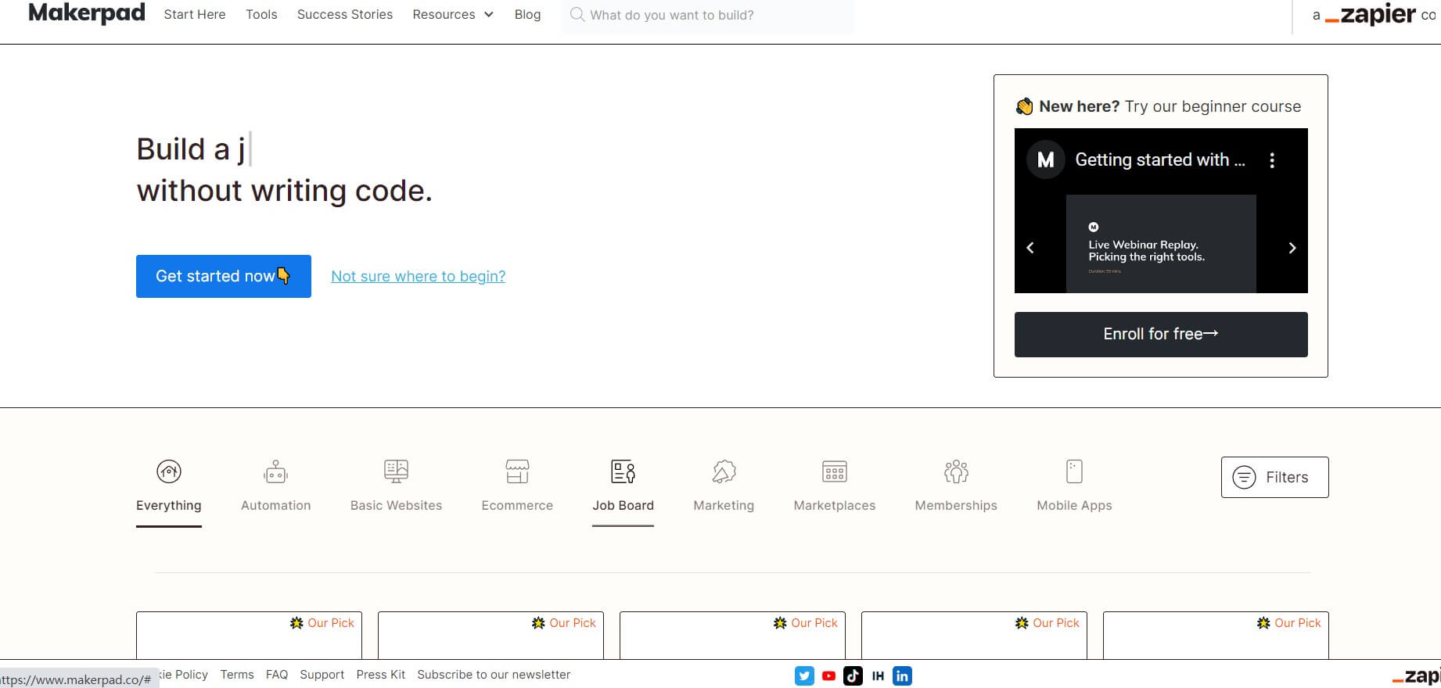
Task: Show next video slide arrow
Action: pyautogui.click(x=1292, y=248)
